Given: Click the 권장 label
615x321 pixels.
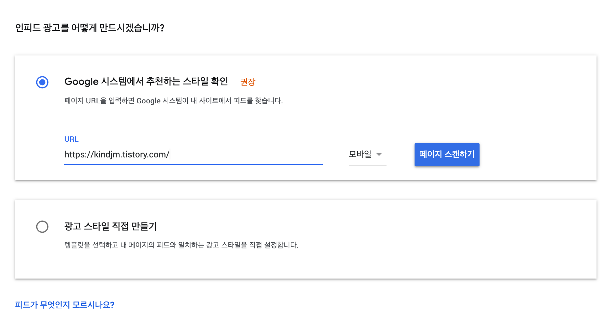Looking at the screenshot, I should point(248,82).
